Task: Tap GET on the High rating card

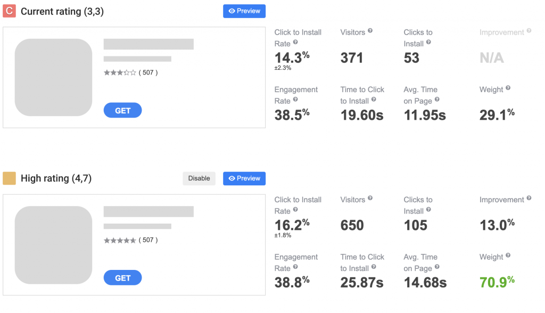Action: tap(122, 277)
